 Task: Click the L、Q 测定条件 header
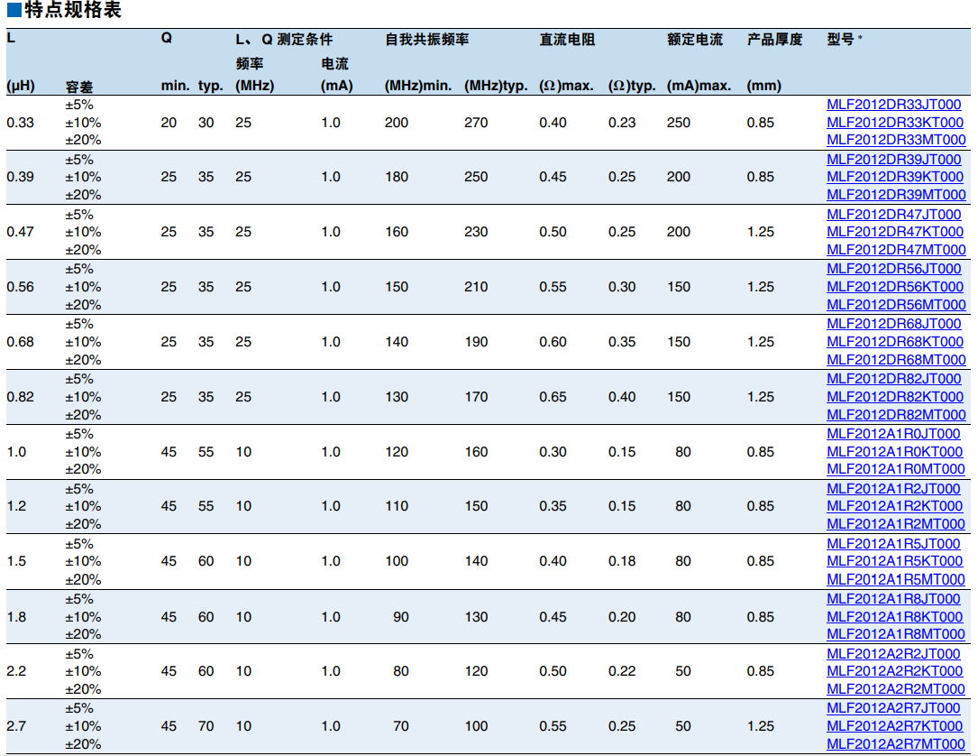[284, 40]
